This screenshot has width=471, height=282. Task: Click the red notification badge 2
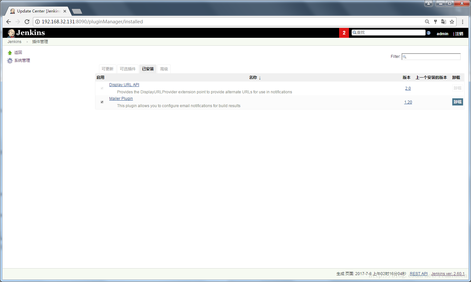pyautogui.click(x=344, y=33)
